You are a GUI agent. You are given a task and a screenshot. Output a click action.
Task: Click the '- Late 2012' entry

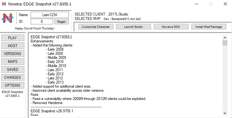coord(54,78)
